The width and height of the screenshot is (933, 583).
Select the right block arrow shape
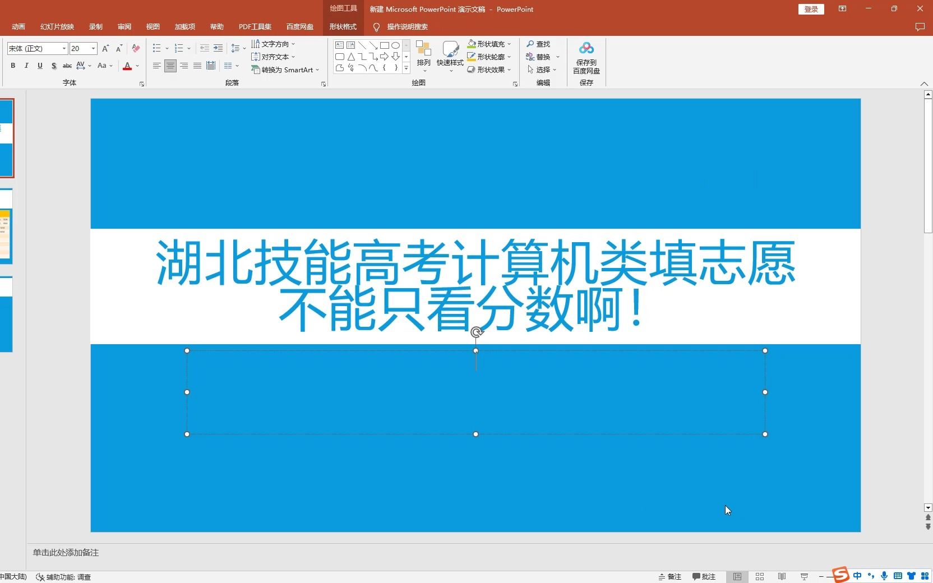pos(385,57)
